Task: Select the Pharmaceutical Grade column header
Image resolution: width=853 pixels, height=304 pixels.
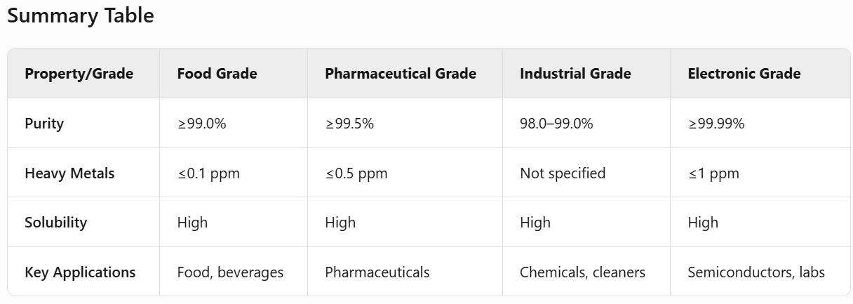Action: 401,74
